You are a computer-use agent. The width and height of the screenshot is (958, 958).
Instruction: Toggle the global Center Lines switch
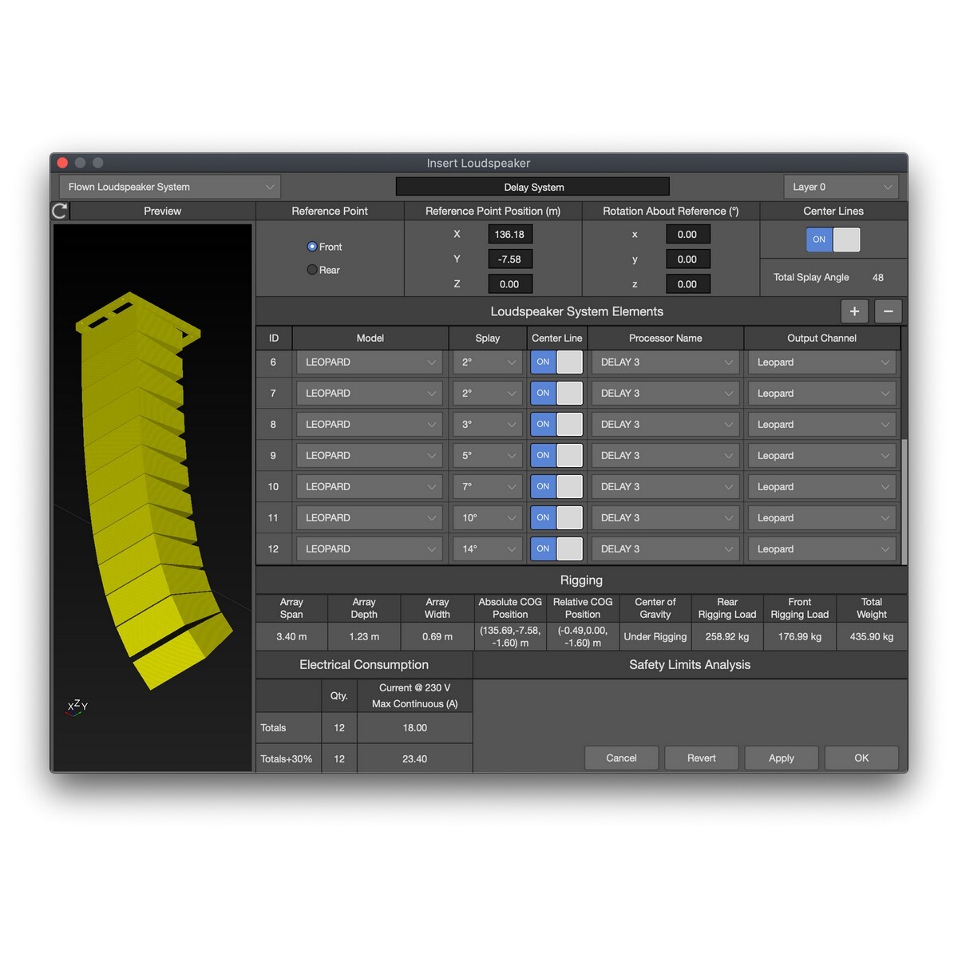point(833,239)
